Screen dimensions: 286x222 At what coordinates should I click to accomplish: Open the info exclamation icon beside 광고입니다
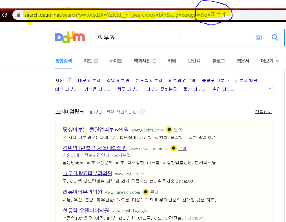(x=142, y=112)
